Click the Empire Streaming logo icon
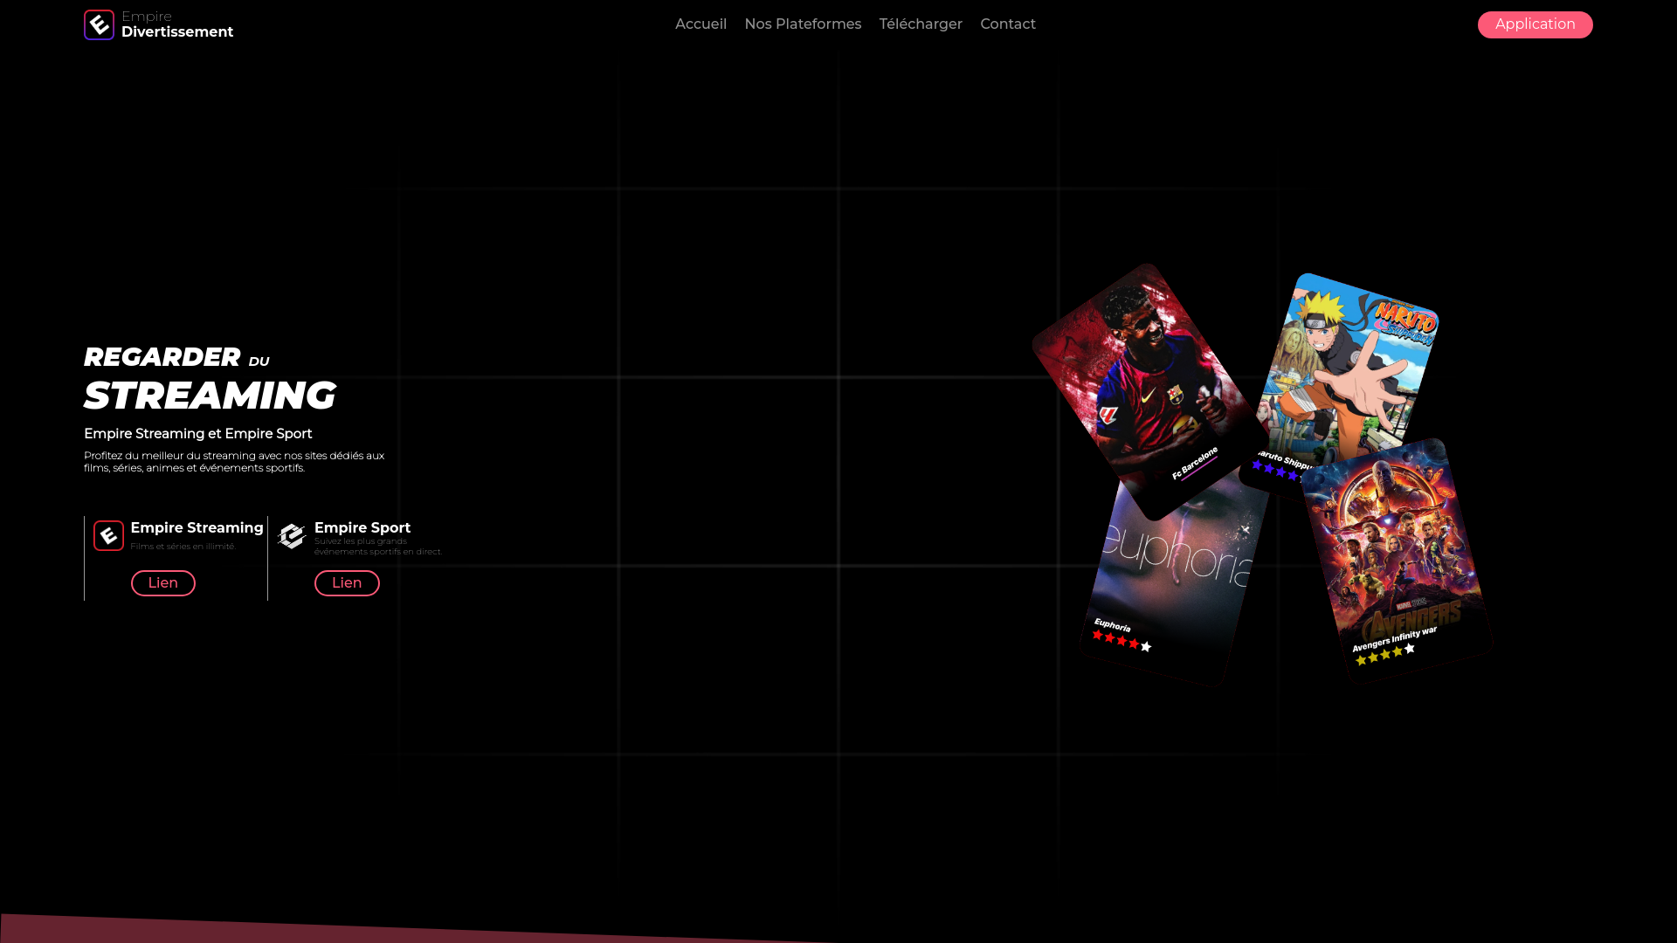The height and width of the screenshot is (943, 1677). [108, 535]
